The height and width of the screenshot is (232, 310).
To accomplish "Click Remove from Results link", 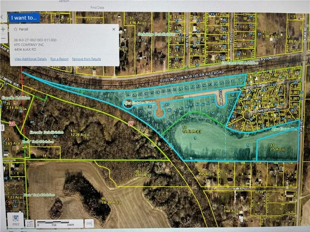I will tap(86, 59).
